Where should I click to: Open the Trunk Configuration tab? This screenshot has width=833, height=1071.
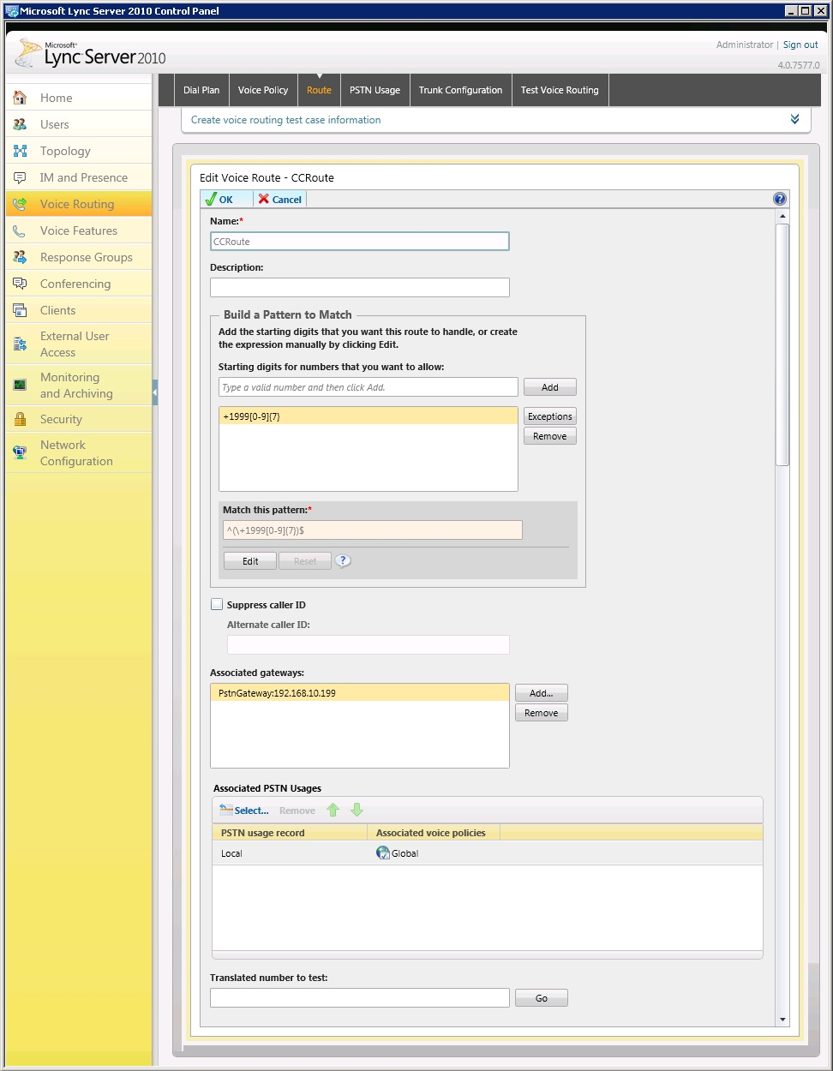(x=460, y=90)
